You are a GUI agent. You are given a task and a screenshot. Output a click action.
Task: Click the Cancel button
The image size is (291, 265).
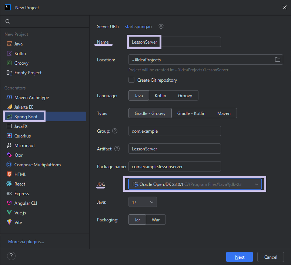(x=271, y=257)
